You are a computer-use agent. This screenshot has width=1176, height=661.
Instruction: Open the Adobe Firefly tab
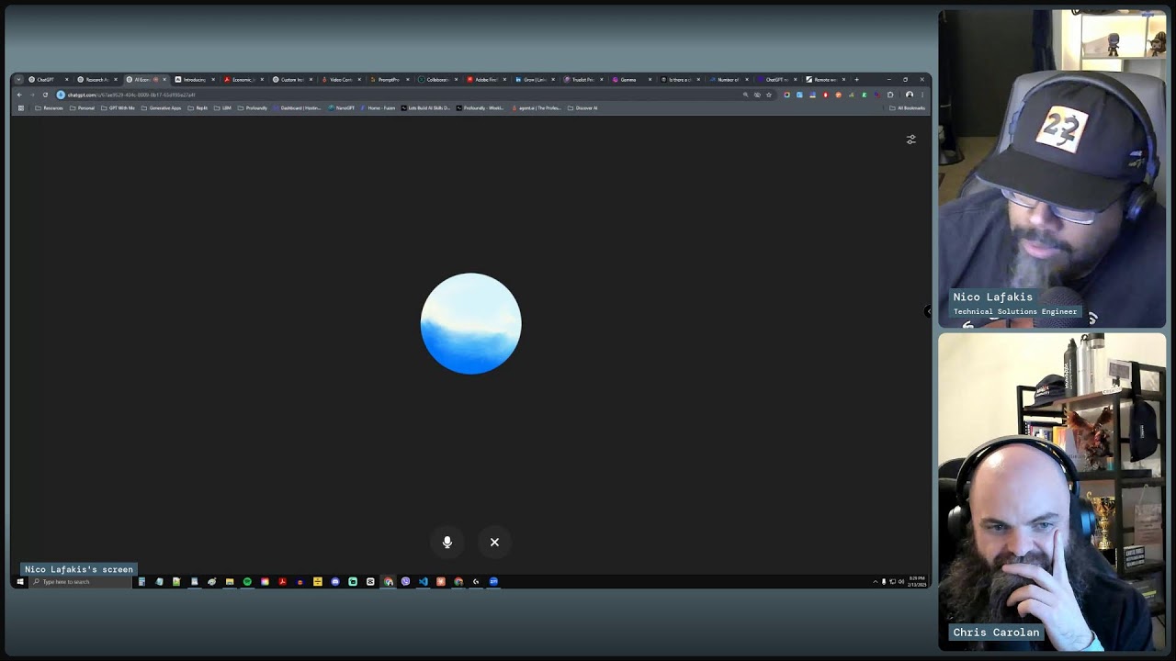pyautogui.click(x=485, y=80)
